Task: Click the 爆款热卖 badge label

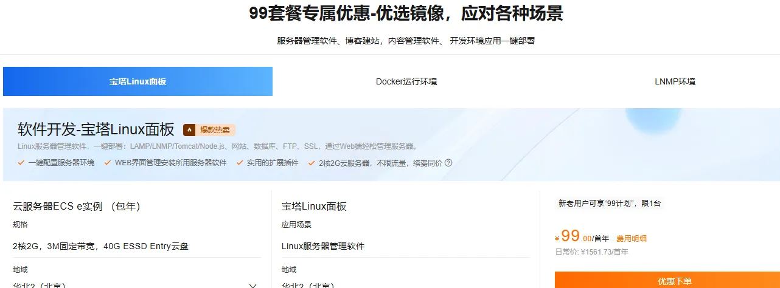Action: [215, 130]
